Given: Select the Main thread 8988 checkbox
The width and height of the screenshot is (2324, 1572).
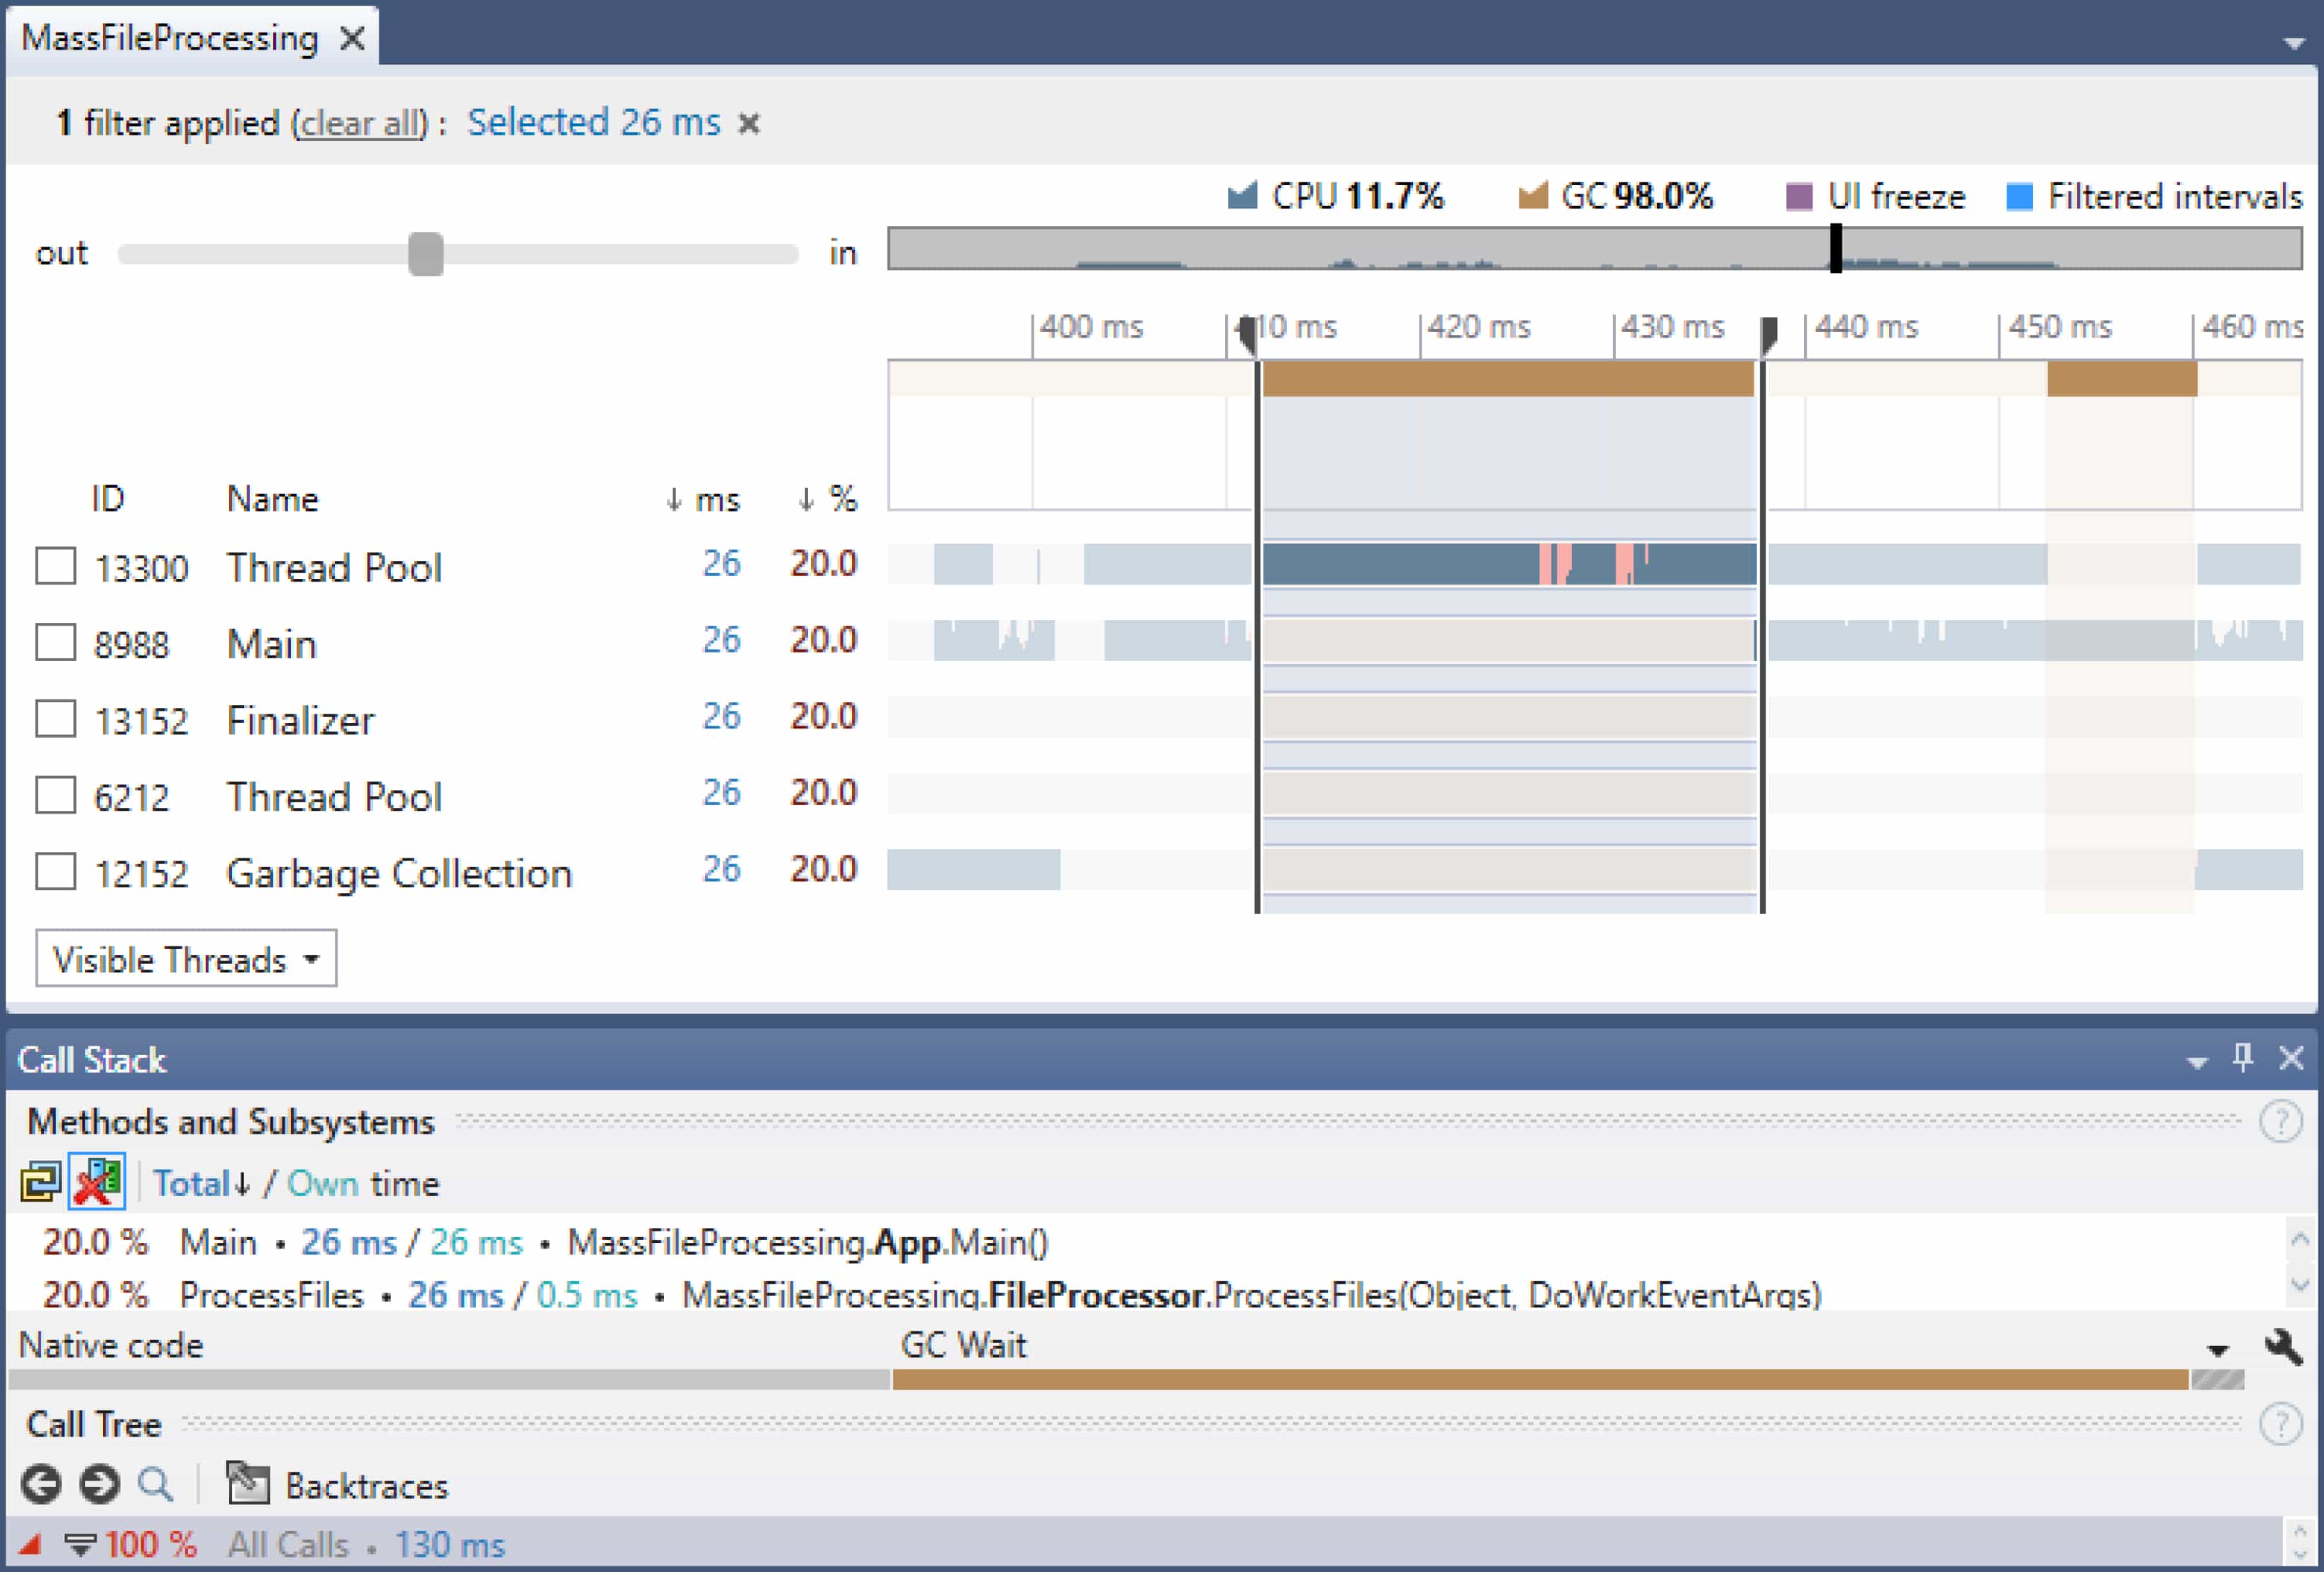Looking at the screenshot, I should click(x=55, y=643).
